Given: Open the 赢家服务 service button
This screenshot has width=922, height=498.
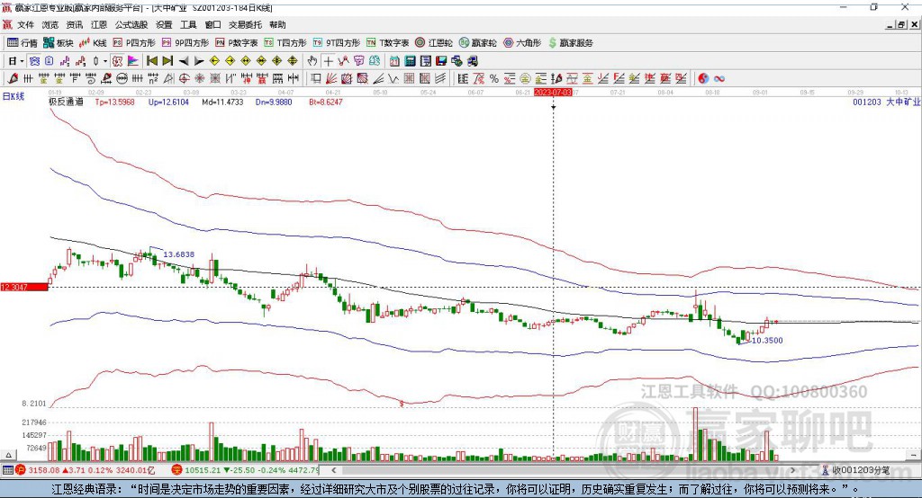Looking at the screenshot, I should pyautogui.click(x=570, y=43).
